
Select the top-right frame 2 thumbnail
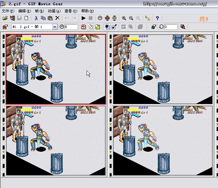pos(163,69)
